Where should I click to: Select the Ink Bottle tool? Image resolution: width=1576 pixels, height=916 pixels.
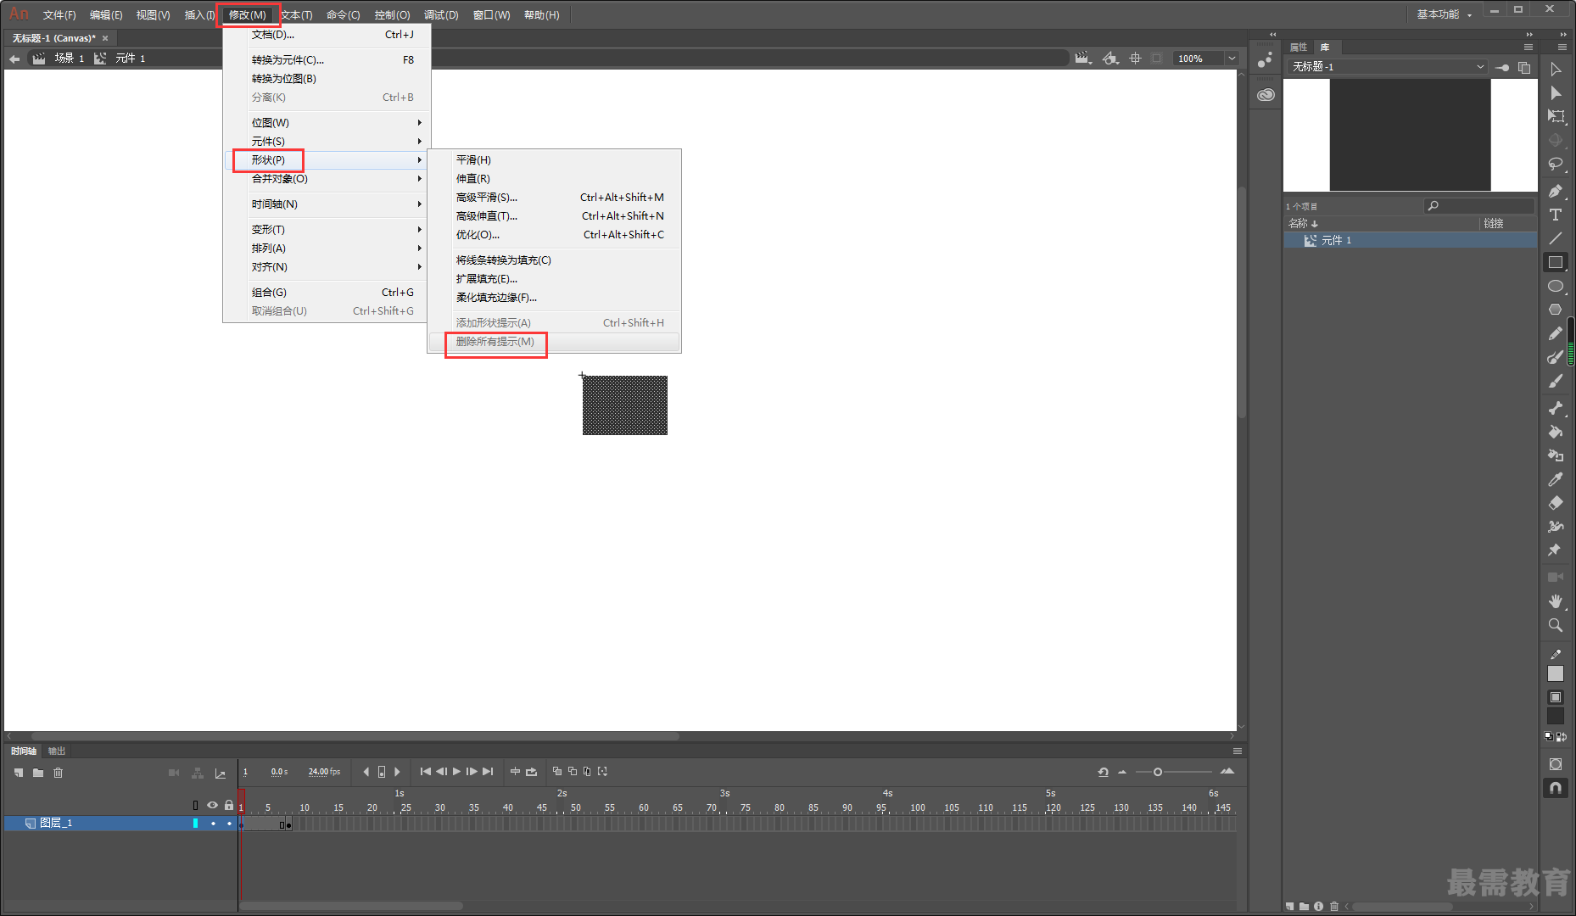click(1556, 455)
